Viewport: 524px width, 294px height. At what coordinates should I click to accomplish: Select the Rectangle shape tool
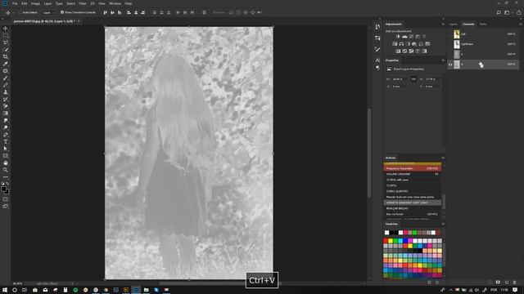click(6, 156)
